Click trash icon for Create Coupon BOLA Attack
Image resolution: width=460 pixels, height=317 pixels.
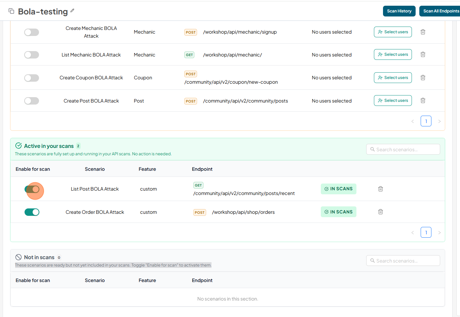[x=423, y=78]
